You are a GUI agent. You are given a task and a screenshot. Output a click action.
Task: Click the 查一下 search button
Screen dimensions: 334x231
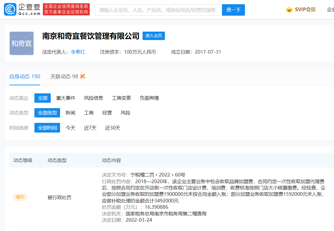(233, 10)
